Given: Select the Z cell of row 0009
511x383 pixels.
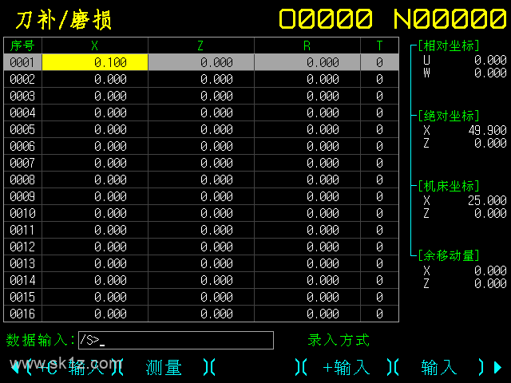Looking at the screenshot, I should 201,196.
